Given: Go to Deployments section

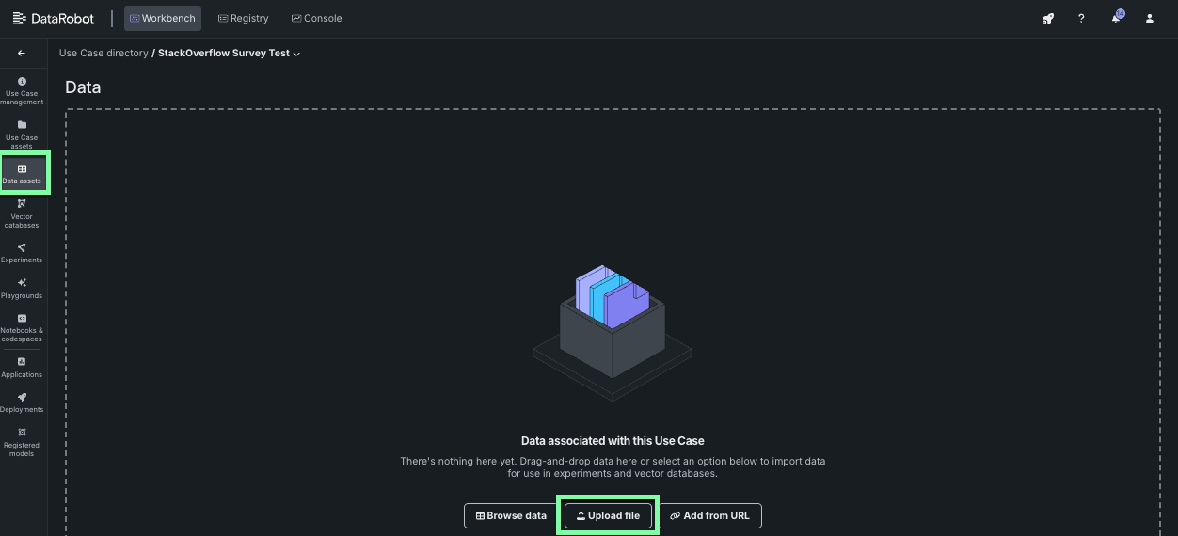Looking at the screenshot, I should point(22,402).
